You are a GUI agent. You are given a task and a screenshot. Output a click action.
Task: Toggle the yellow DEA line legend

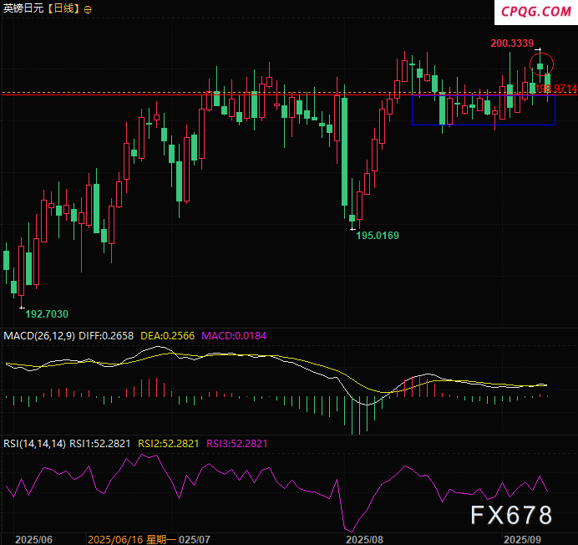pyautogui.click(x=167, y=335)
